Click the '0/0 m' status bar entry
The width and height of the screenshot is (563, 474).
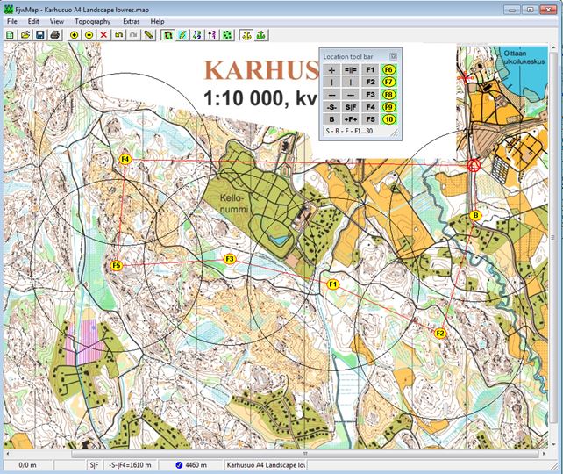click(x=27, y=465)
